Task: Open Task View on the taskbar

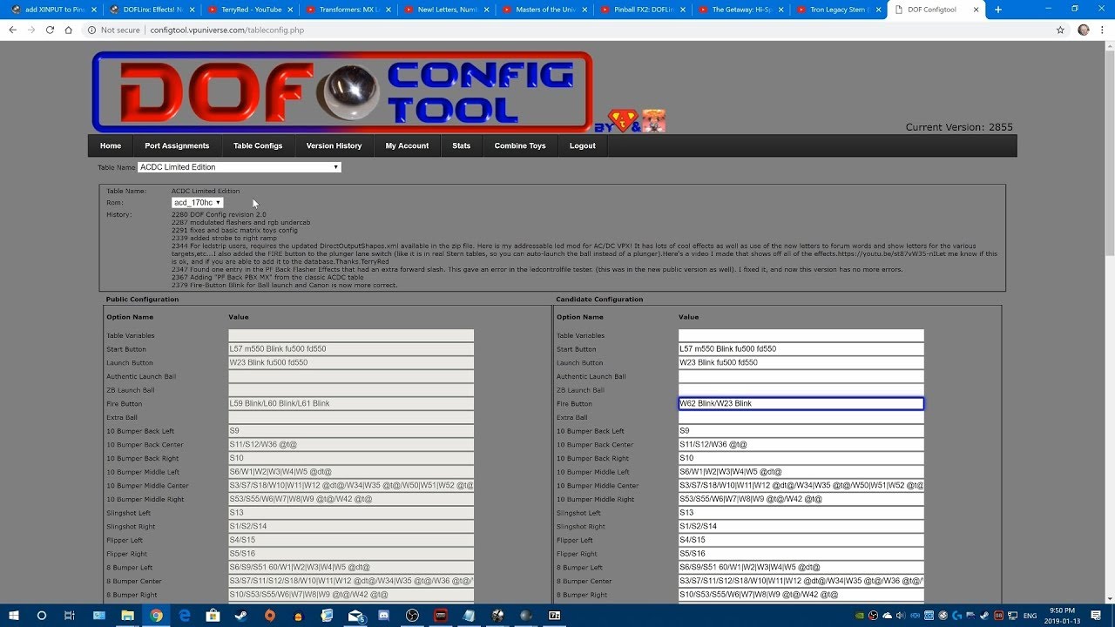Action: pos(70,615)
